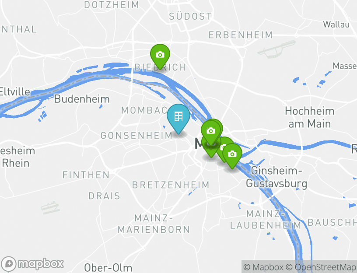Open the © Mapbox attribution link

(x=263, y=267)
